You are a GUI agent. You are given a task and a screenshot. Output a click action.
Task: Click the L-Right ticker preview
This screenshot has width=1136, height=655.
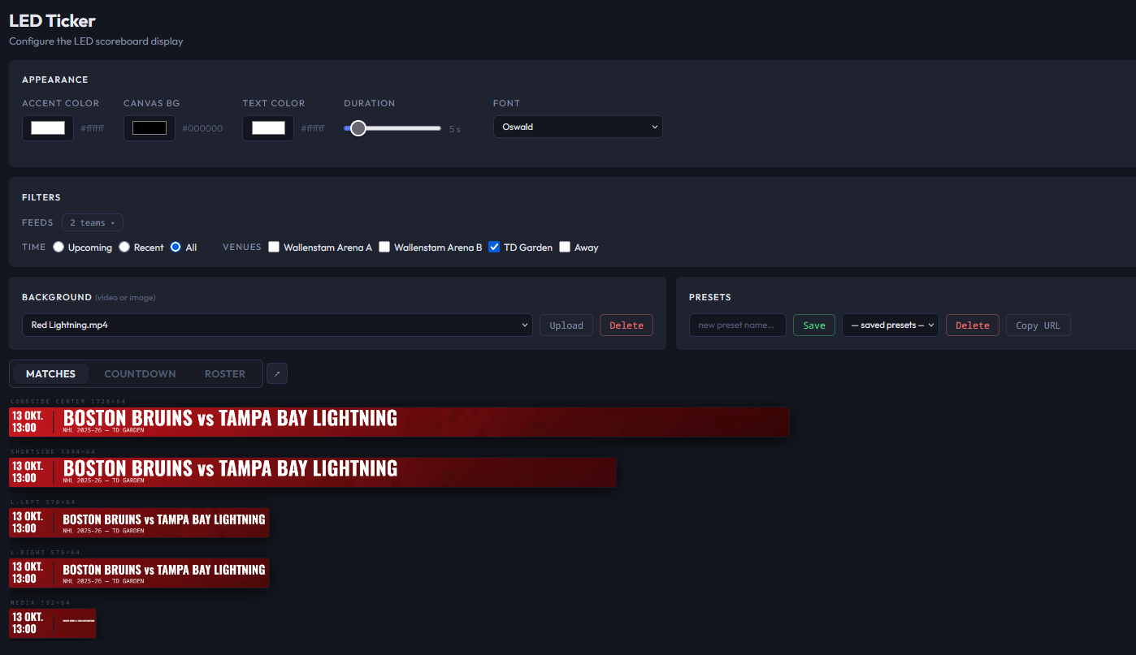click(139, 573)
